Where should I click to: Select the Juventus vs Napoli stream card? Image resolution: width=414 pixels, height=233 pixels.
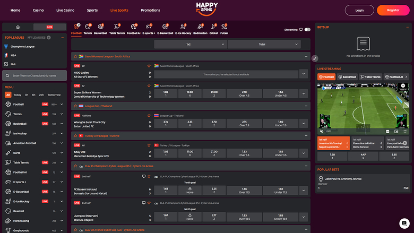333,143
